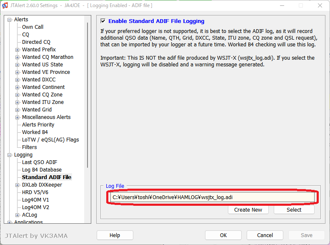Expand the Wanted CQ Zone node
The width and height of the screenshot is (330, 245).
click(17, 95)
